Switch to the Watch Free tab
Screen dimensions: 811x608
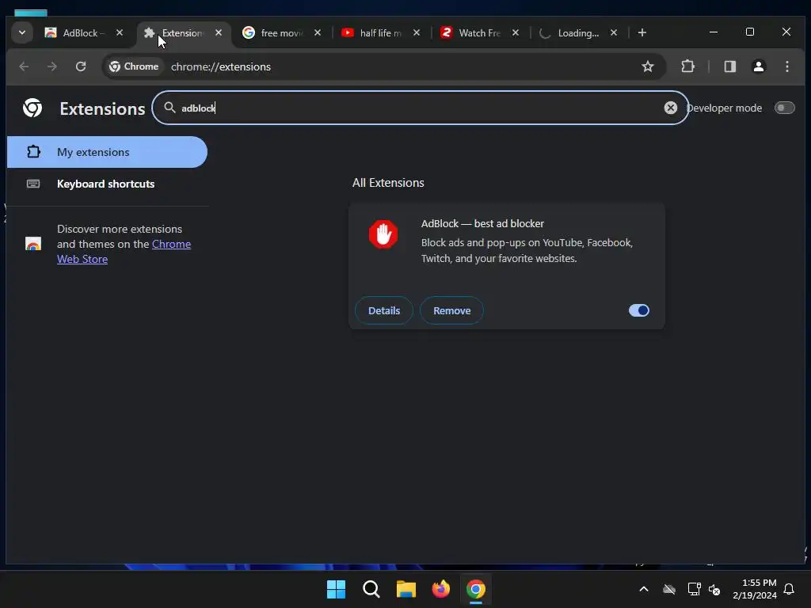click(479, 33)
